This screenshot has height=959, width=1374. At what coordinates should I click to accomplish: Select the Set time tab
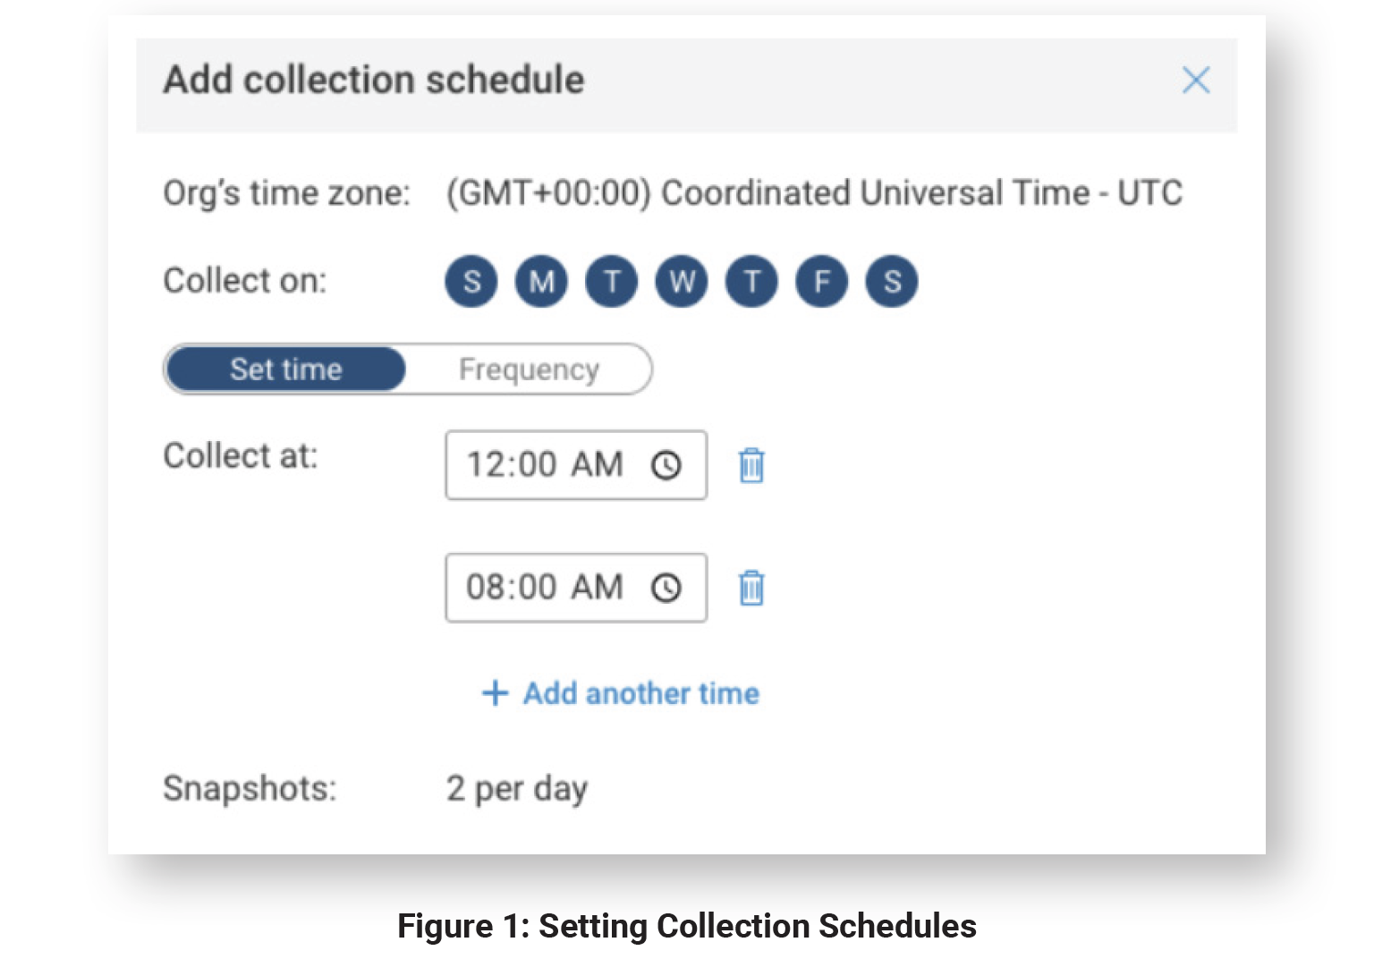pyautogui.click(x=286, y=369)
